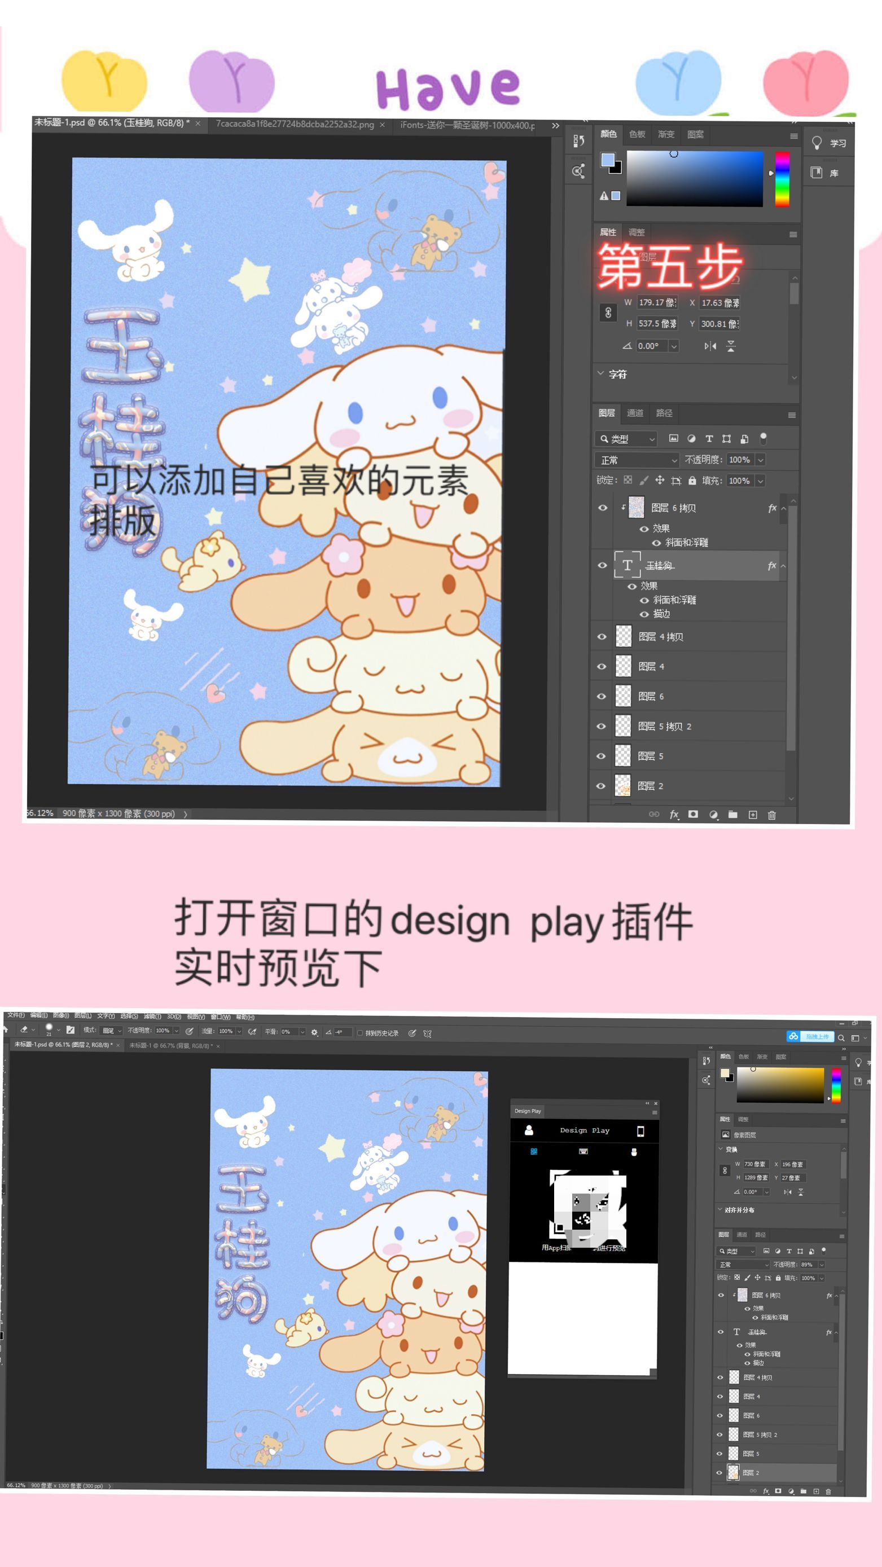Click foreground color swatch in upper color panel
This screenshot has height=1567, width=882.
click(608, 160)
